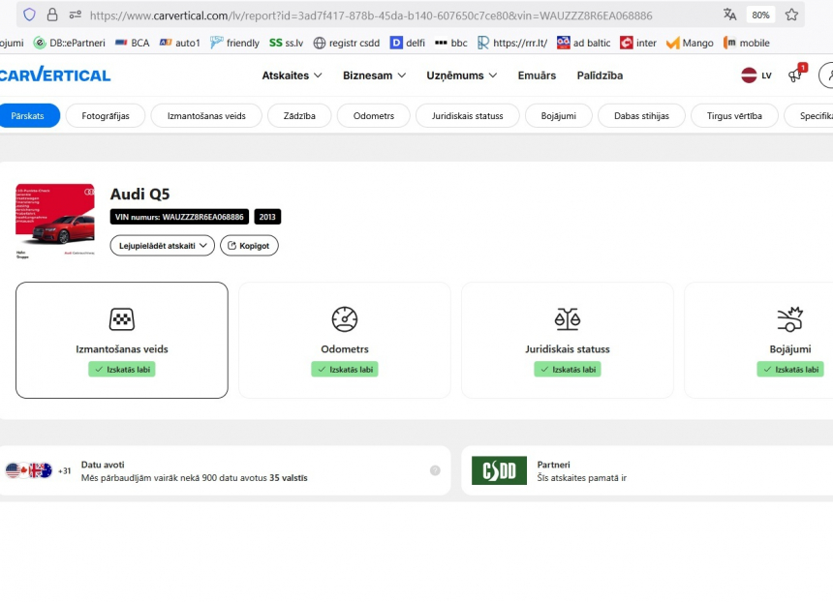Click the carvertical URL address field
This screenshot has height=602, width=833.
(x=371, y=15)
